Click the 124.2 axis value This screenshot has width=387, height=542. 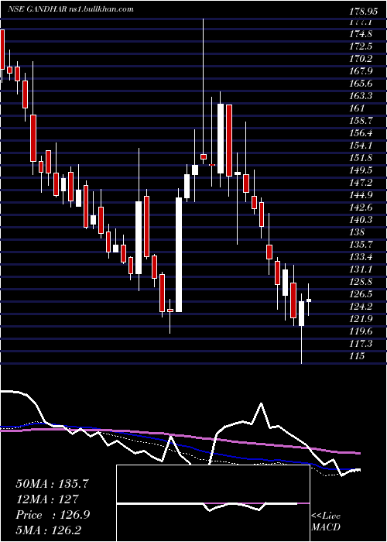pyautogui.click(x=361, y=307)
